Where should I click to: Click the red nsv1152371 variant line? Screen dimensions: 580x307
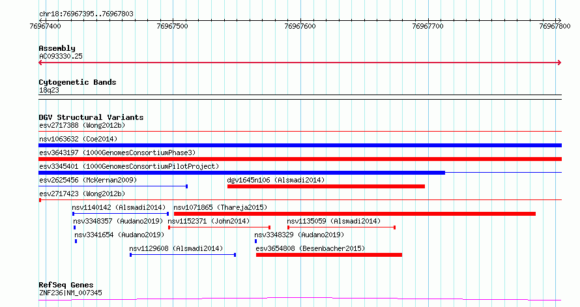click(x=220, y=227)
